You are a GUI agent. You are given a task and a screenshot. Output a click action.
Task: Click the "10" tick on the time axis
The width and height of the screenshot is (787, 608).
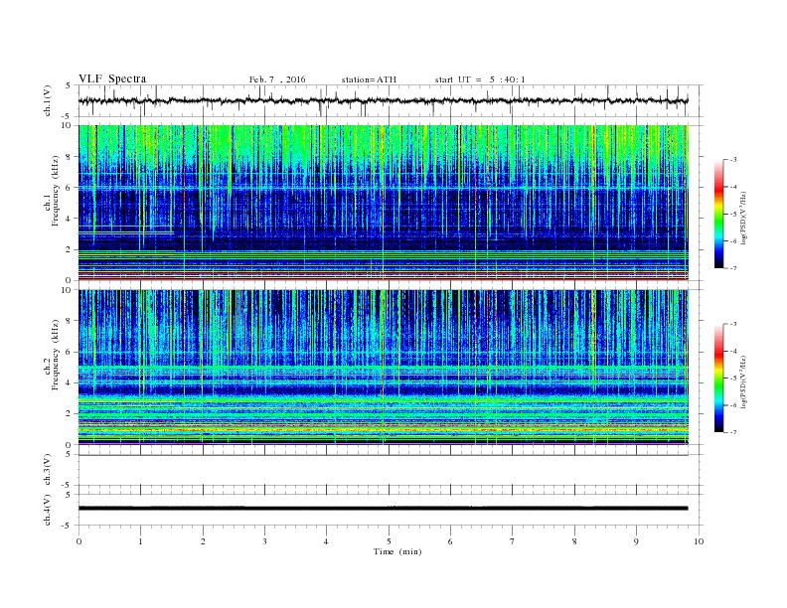pyautogui.click(x=699, y=541)
